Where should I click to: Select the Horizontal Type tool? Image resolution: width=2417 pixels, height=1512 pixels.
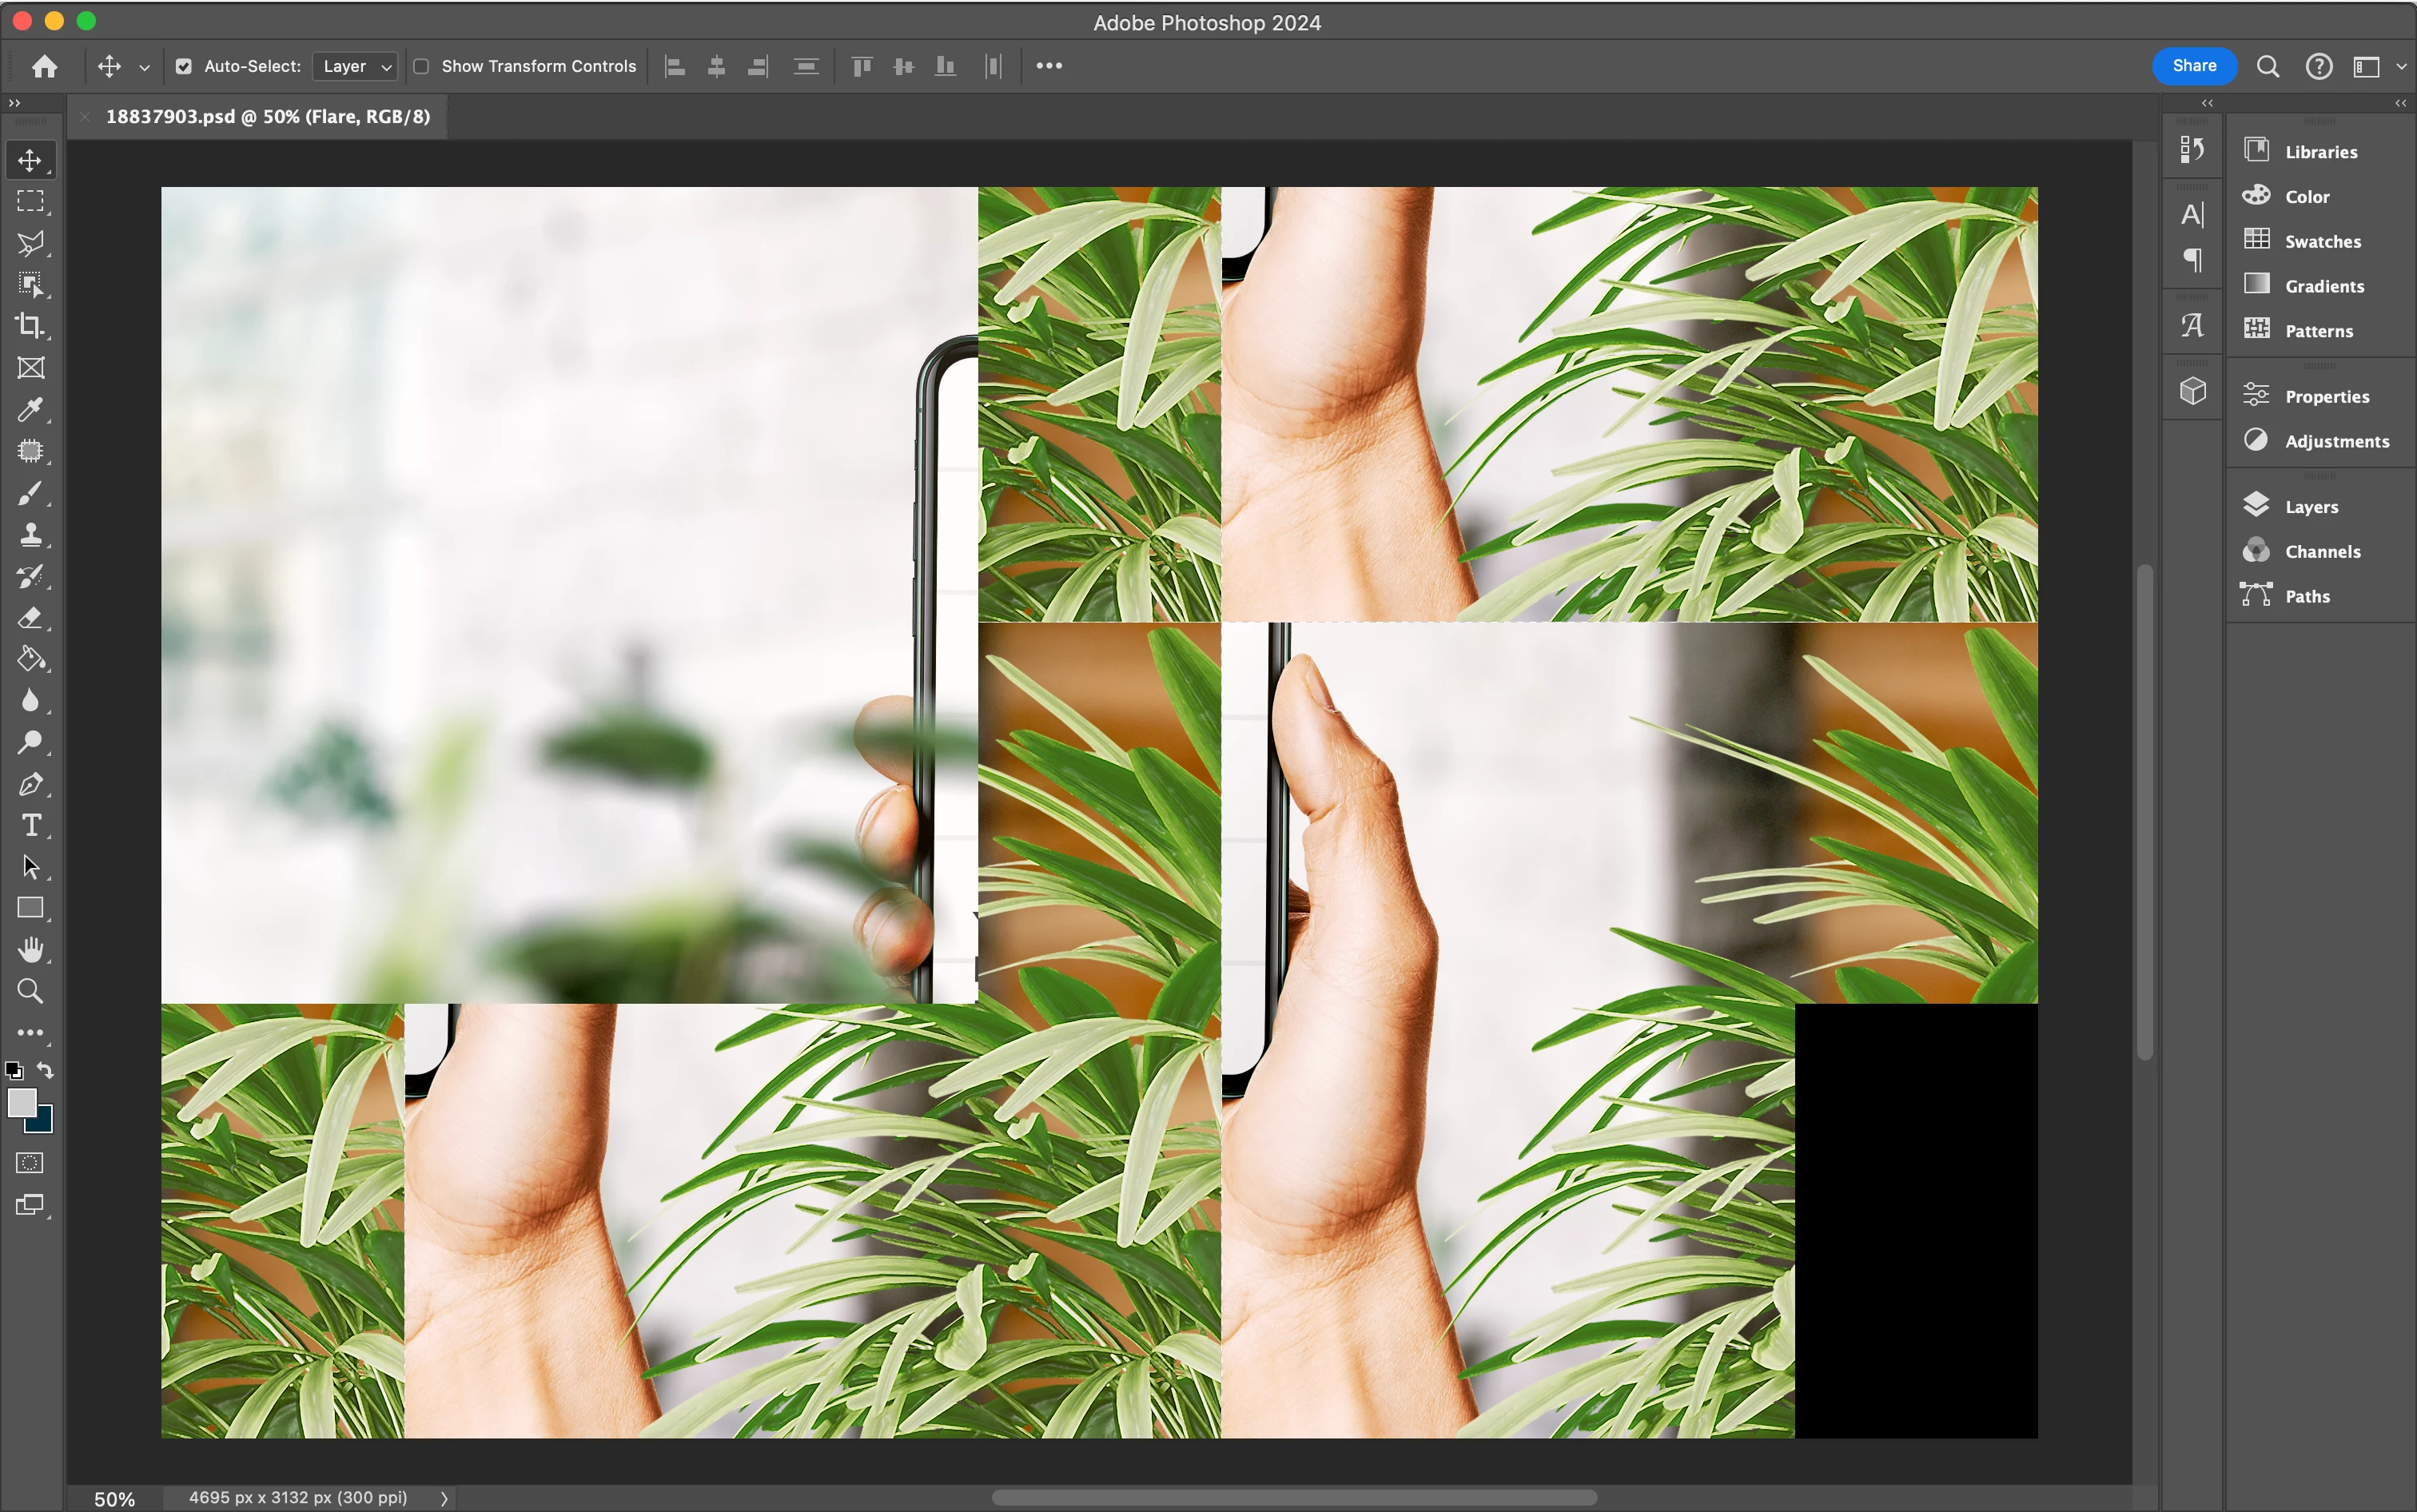click(x=30, y=826)
